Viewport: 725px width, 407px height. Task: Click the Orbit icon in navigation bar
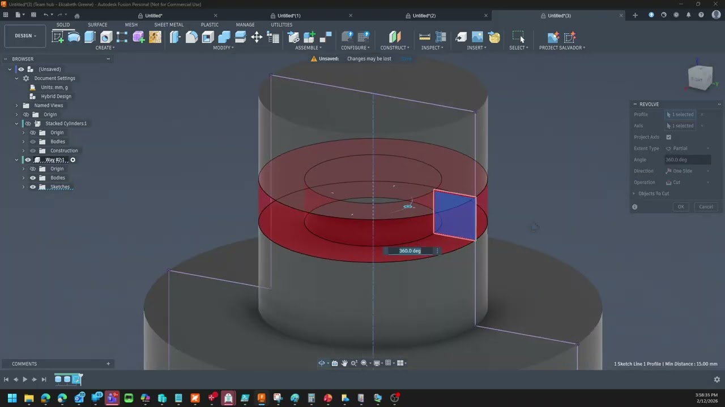322,363
